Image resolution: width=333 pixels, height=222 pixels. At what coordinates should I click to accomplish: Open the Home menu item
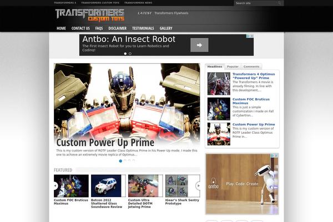click(x=61, y=28)
